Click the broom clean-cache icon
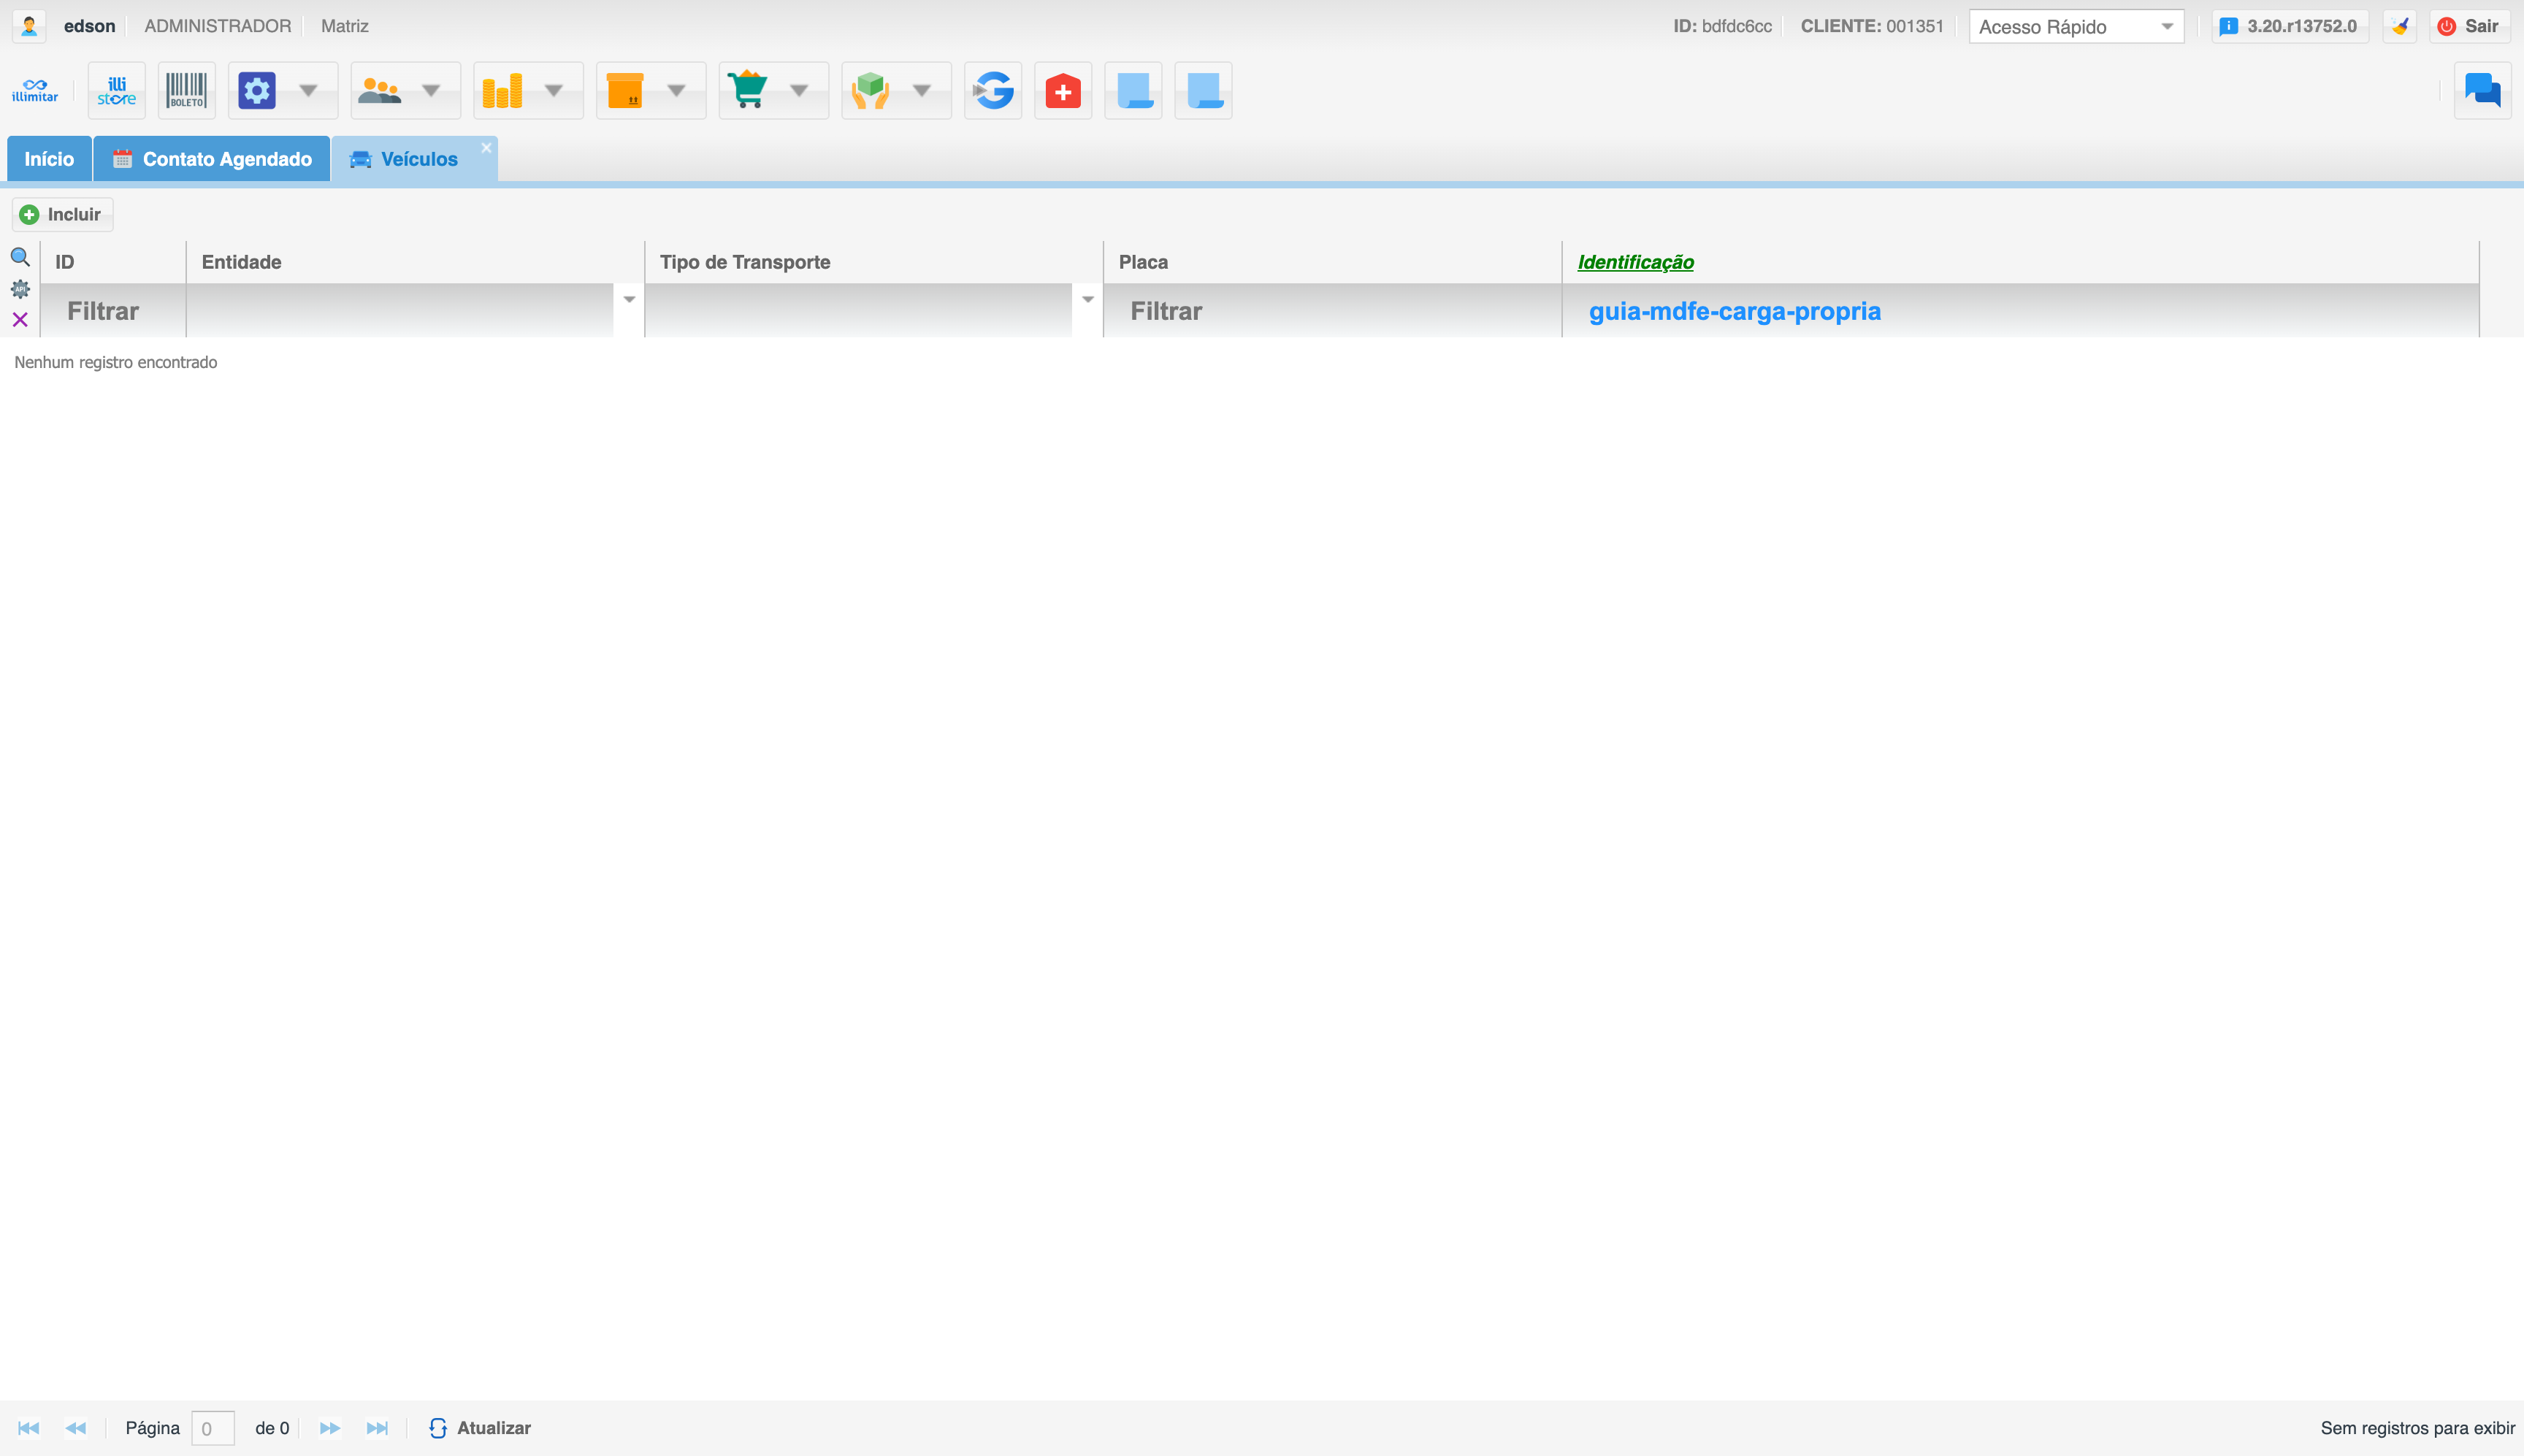2524x1456 pixels. point(2399,26)
